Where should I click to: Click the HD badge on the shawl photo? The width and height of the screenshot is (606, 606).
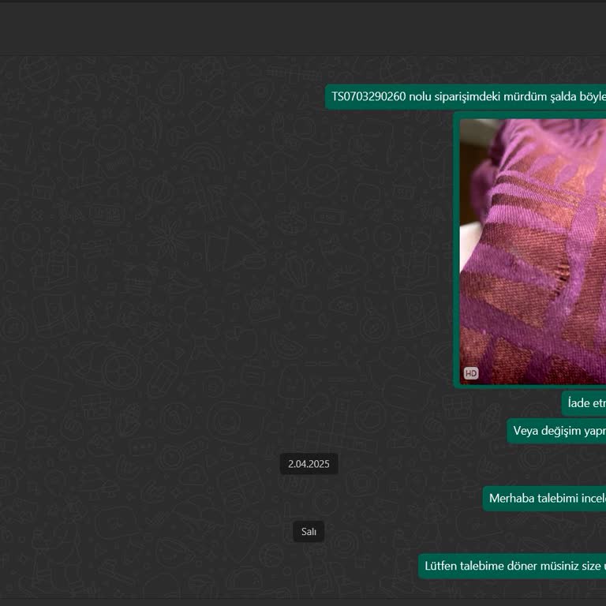pyautogui.click(x=471, y=373)
